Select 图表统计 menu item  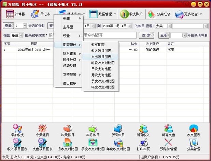click(x=68, y=45)
